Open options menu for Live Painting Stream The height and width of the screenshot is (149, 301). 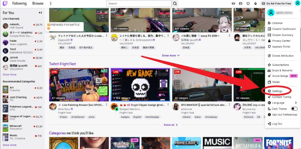[106, 105]
